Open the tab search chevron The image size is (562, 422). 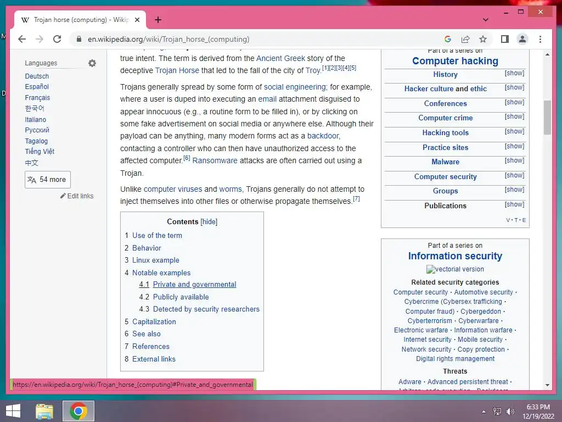point(485,20)
